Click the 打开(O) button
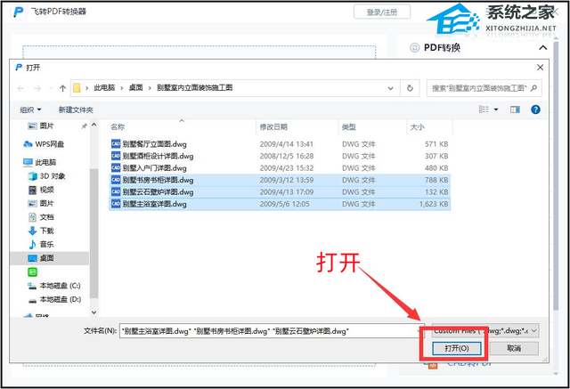Viewport: 570px width, 389px height. (x=457, y=348)
